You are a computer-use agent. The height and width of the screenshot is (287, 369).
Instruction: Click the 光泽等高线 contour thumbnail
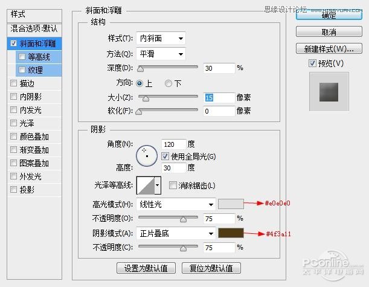146,185
